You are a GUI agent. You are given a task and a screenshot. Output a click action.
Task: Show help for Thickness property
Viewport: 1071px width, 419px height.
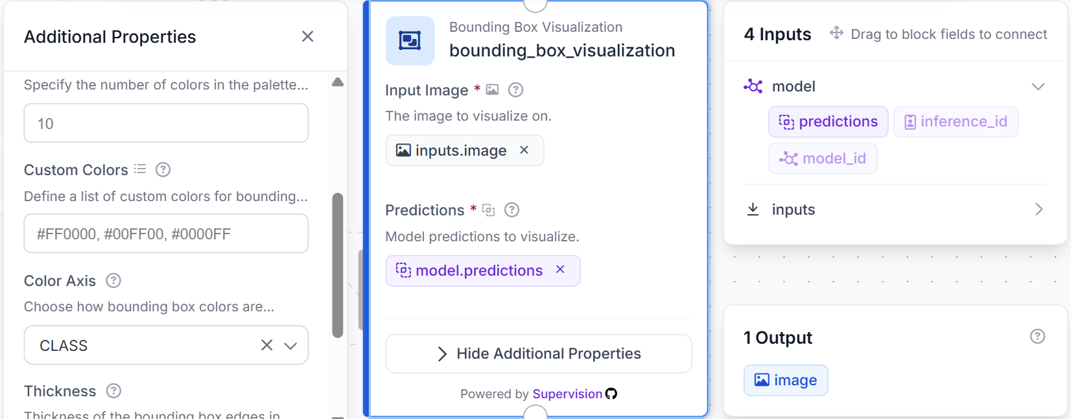(x=113, y=391)
